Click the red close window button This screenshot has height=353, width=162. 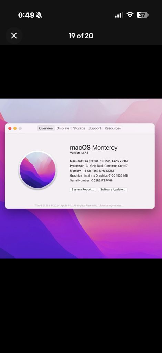(10, 128)
